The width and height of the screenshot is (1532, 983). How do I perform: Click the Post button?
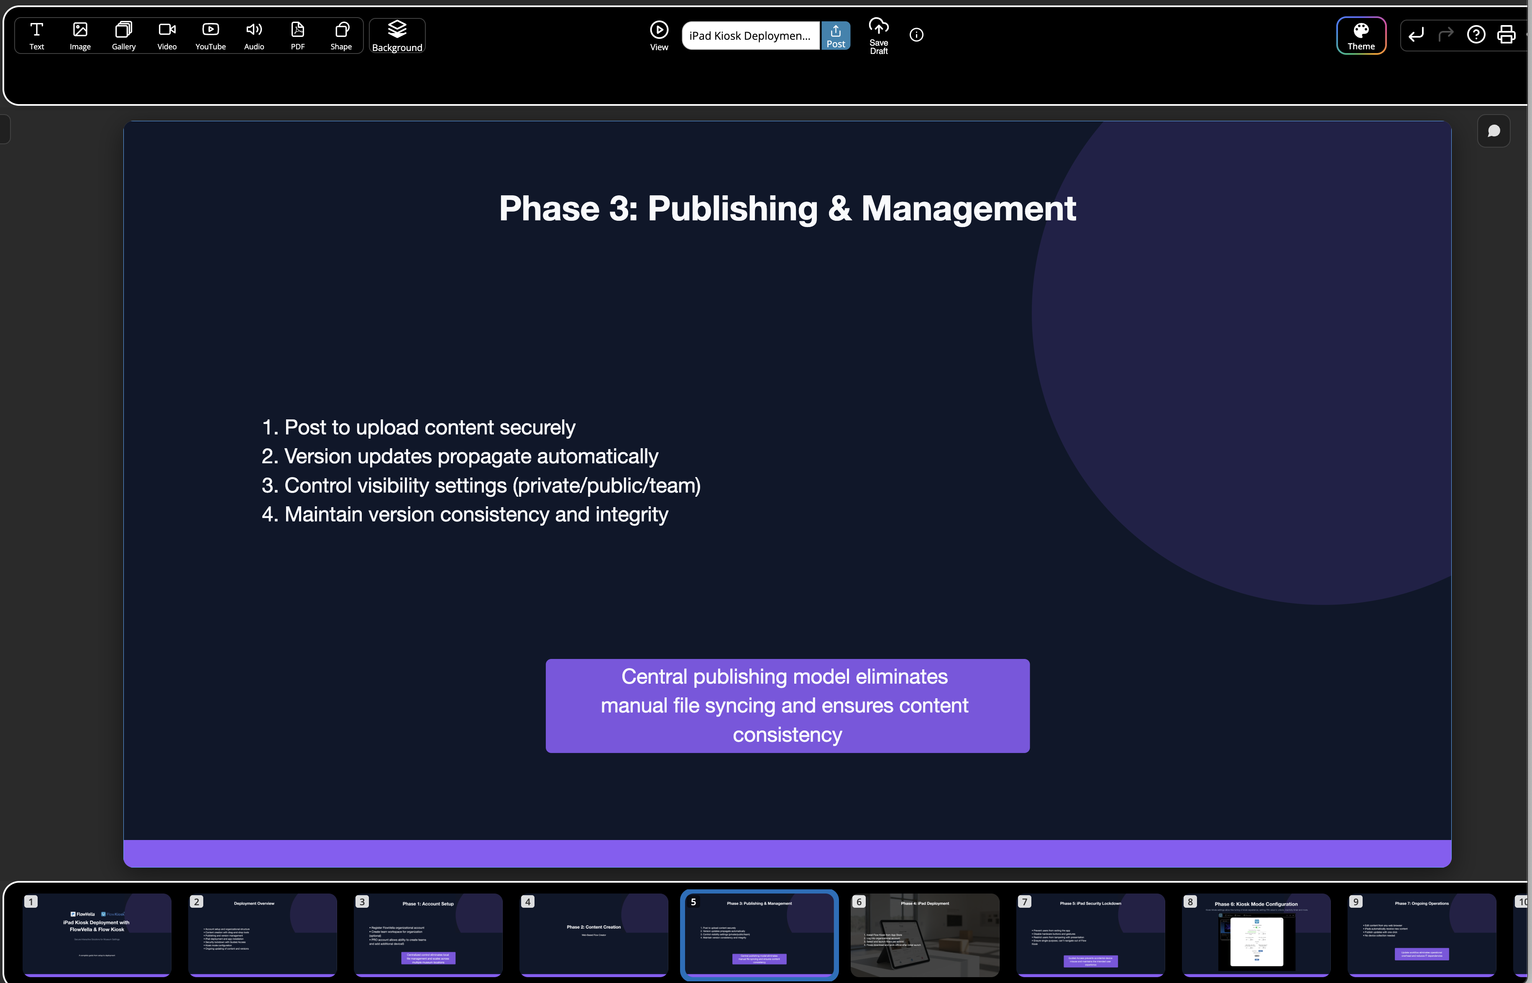pos(835,36)
